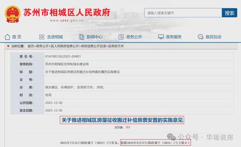Image resolution: width=241 pixels, height=147 pixels.
Task: Go to 区人民政府信息公开 in the breadcrumb
Action: [65, 46]
